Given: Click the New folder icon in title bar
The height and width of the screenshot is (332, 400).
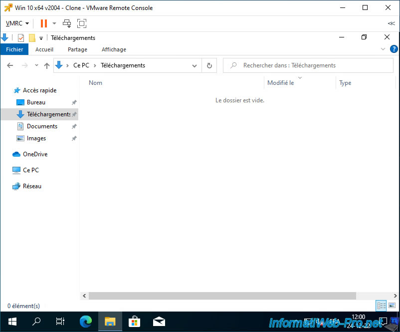Looking at the screenshot, I should coord(32,38).
